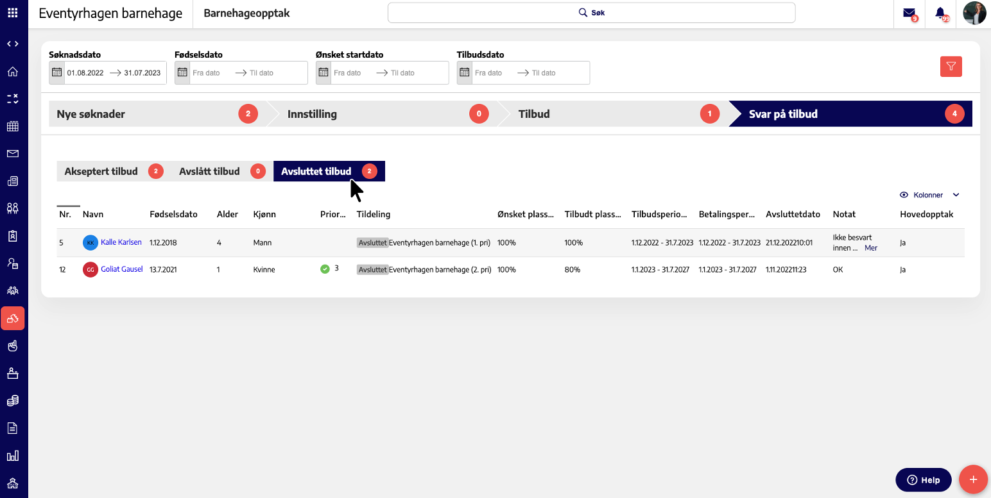Click the blue Help button
This screenshot has width=991, height=498.
(x=923, y=480)
